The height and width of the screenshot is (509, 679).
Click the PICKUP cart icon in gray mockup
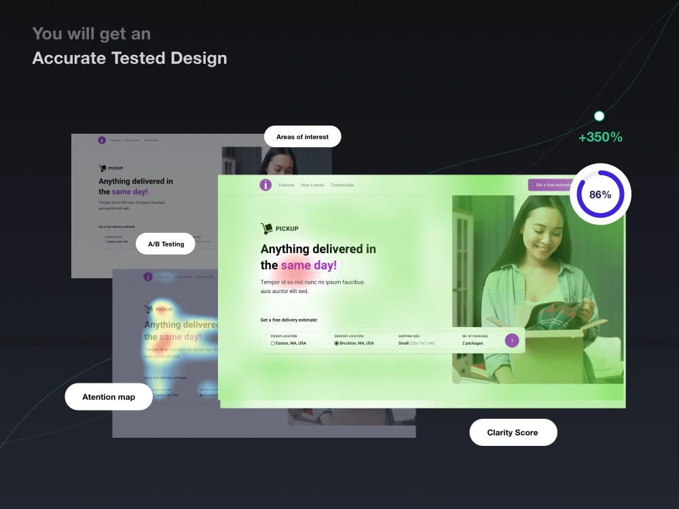click(x=103, y=168)
